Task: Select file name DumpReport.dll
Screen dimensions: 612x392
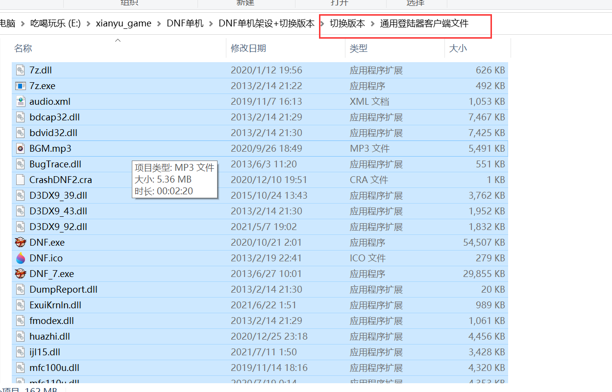Action: 63,289
